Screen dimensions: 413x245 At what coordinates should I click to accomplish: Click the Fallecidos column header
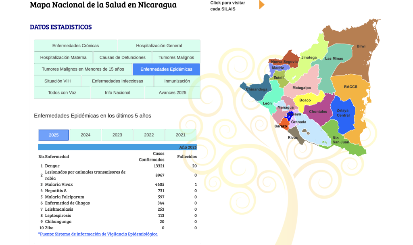pos(187,157)
